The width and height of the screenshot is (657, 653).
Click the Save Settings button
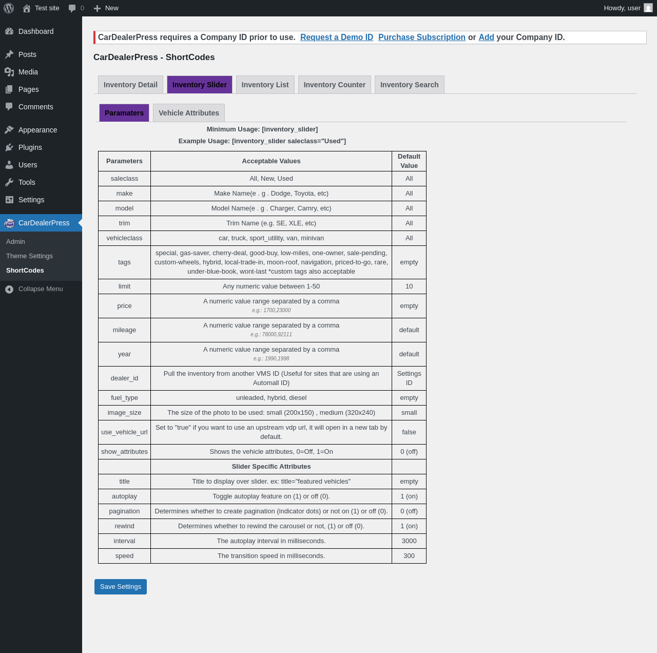point(121,587)
